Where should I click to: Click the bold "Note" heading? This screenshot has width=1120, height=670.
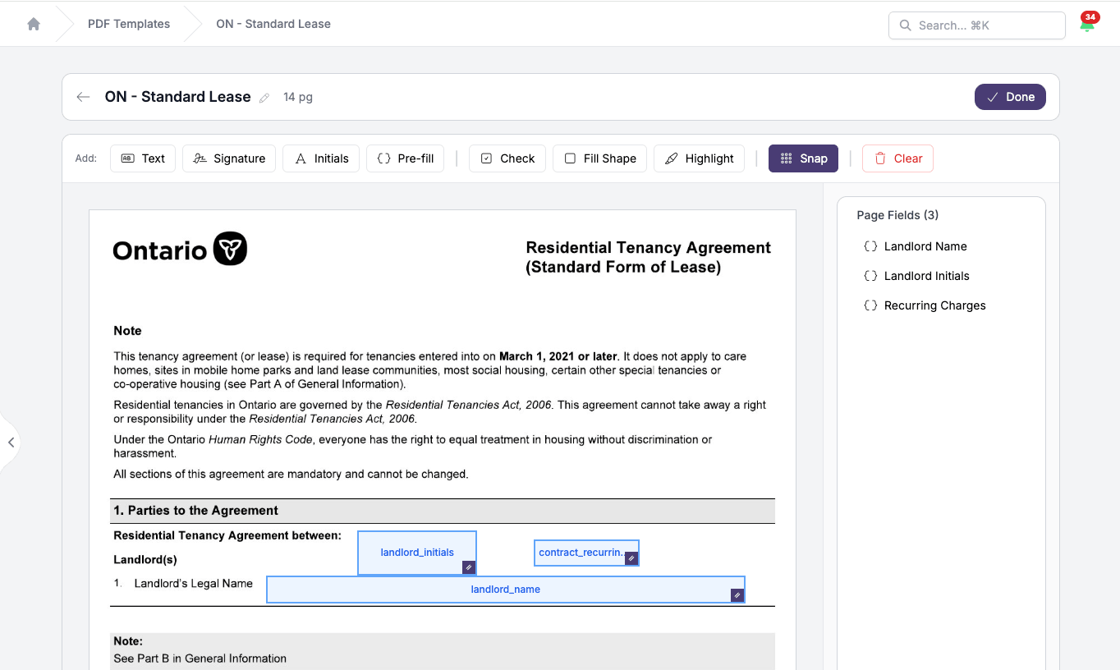[127, 331]
